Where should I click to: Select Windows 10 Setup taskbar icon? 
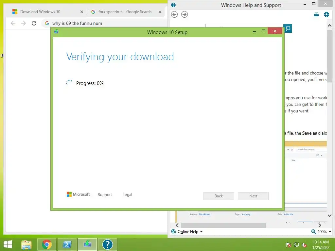[87, 244]
